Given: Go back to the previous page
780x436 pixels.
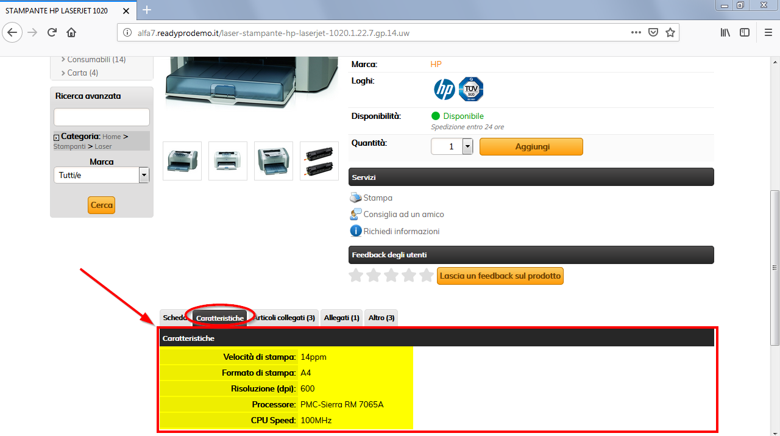Looking at the screenshot, I should click(13, 32).
